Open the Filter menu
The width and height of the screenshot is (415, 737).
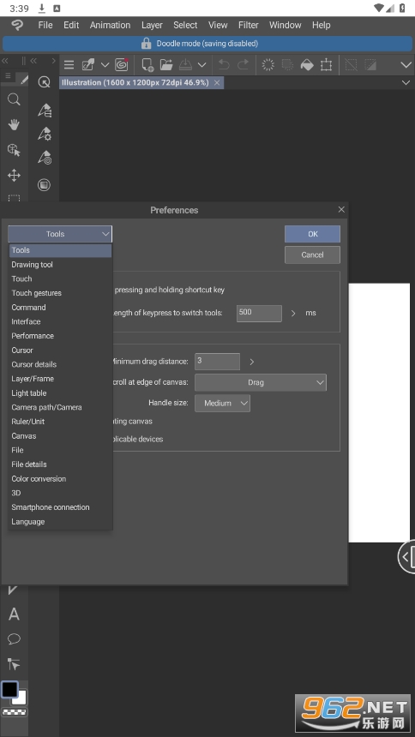(249, 25)
